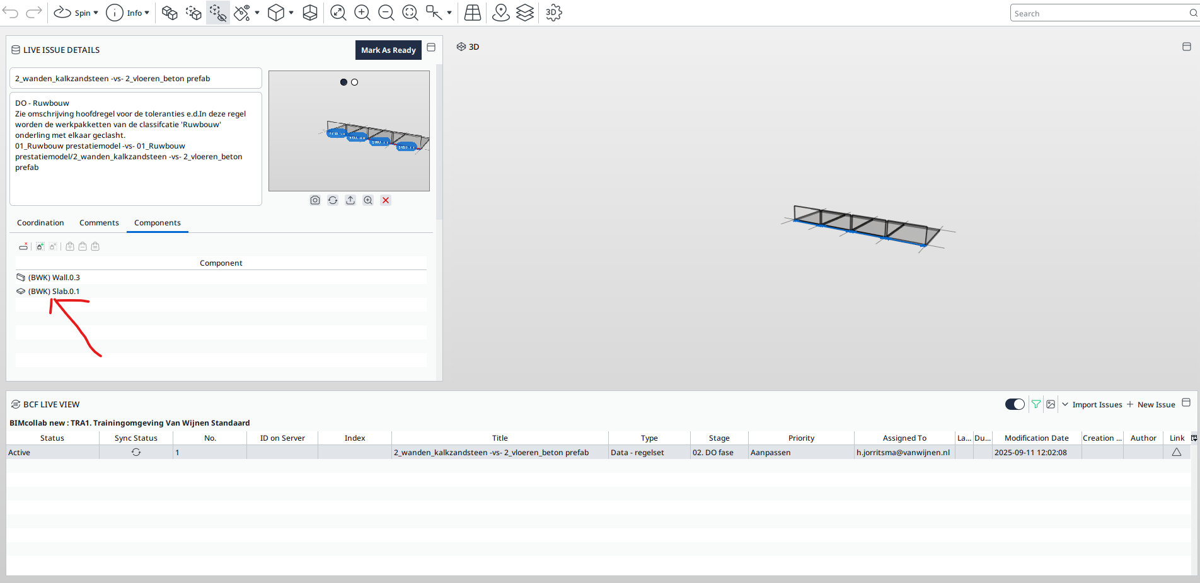This screenshot has height=583, width=1200.
Task: Click the zoom out magnifier icon
Action: point(386,13)
